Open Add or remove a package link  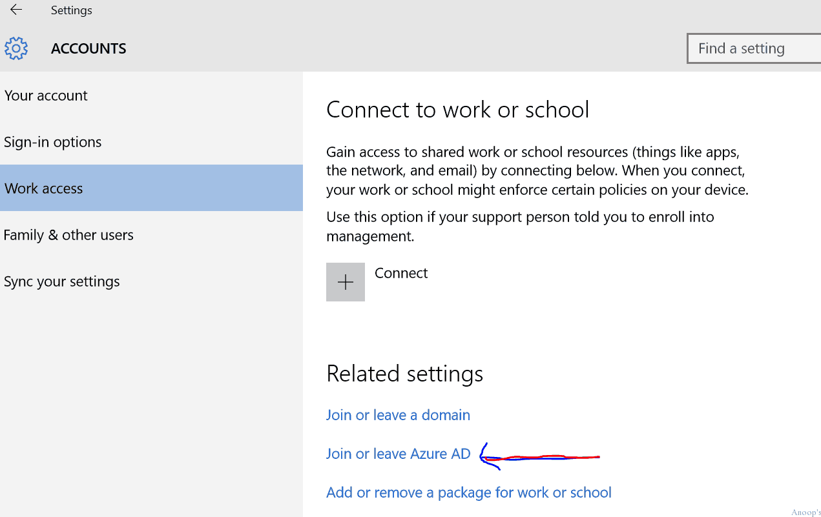[469, 492]
